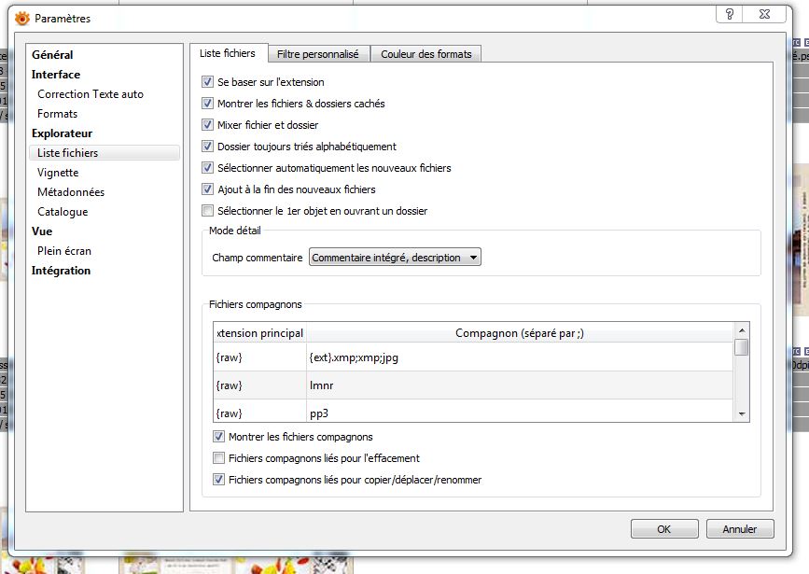This screenshot has width=809, height=574.
Task: Select "Explorateur" category
Action: tap(62, 133)
